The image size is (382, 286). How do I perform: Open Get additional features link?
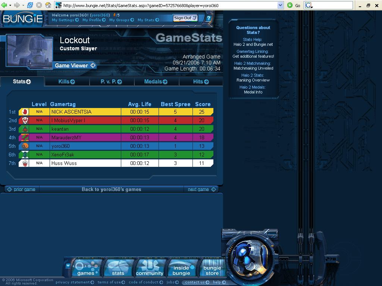253,57
